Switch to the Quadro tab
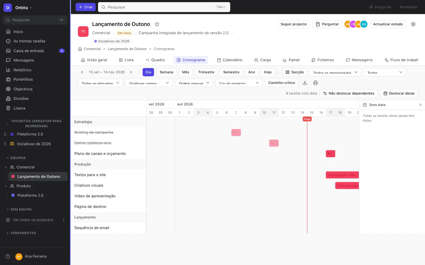The image size is (425, 265). (155, 60)
